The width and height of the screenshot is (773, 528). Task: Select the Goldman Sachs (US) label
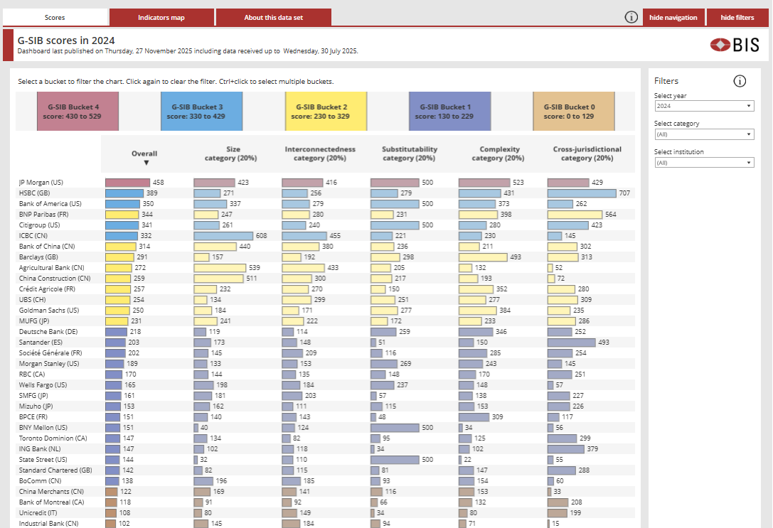(x=49, y=311)
